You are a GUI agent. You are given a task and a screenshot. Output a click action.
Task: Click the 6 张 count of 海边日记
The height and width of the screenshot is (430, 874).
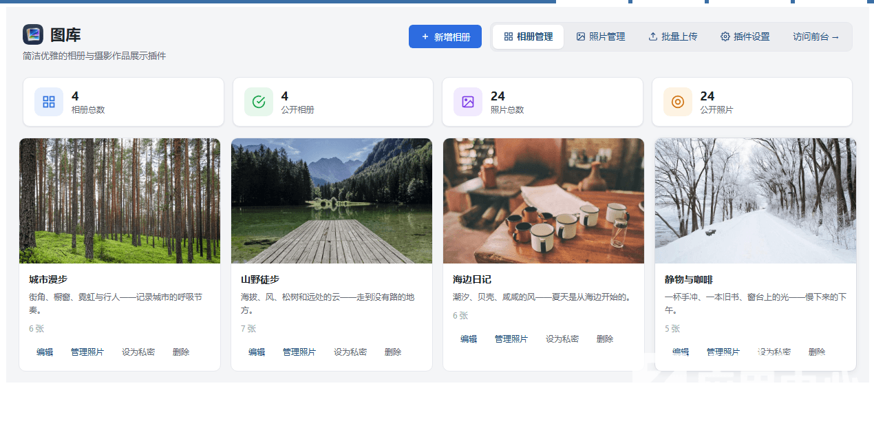pos(460,316)
